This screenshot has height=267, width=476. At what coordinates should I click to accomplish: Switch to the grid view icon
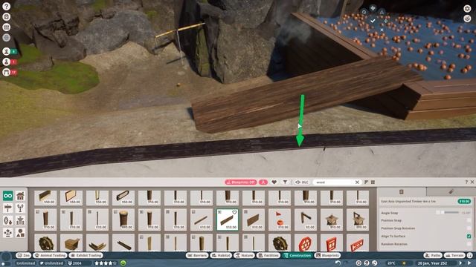coord(373,182)
